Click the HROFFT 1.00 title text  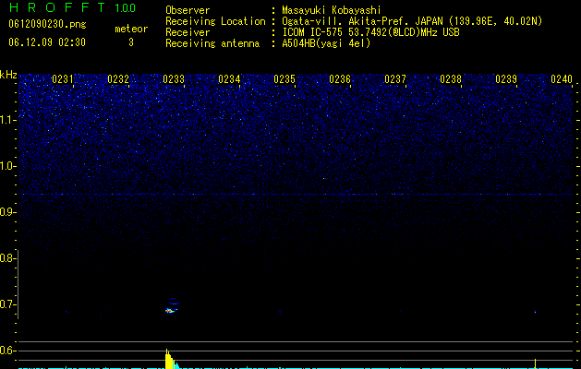(x=72, y=7)
